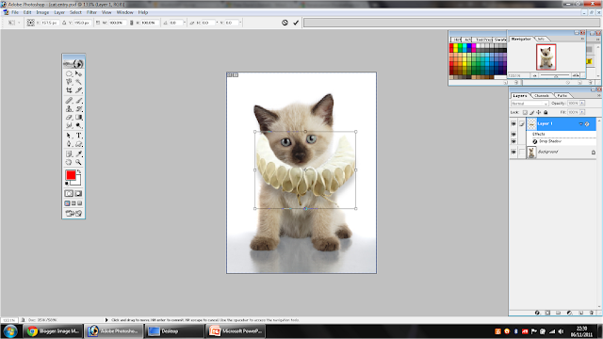The image size is (603, 339).
Task: Select the History Brush tool
Action: pyautogui.click(x=78, y=109)
